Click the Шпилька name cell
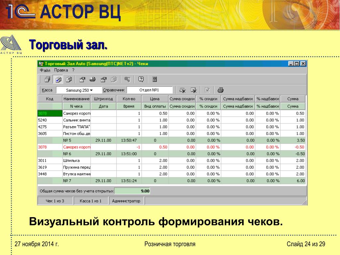 pos(77,160)
